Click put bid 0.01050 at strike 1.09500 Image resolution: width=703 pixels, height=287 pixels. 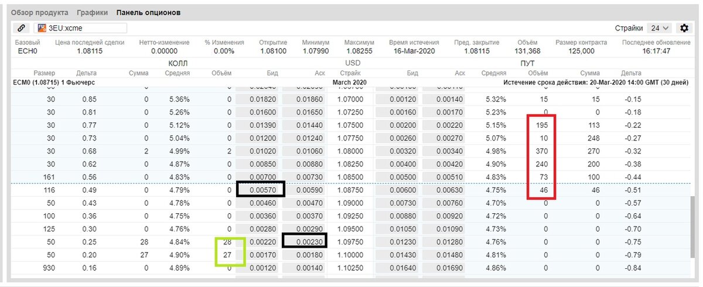click(x=397, y=228)
